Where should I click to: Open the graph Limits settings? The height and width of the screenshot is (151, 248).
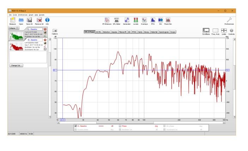tap(224, 31)
